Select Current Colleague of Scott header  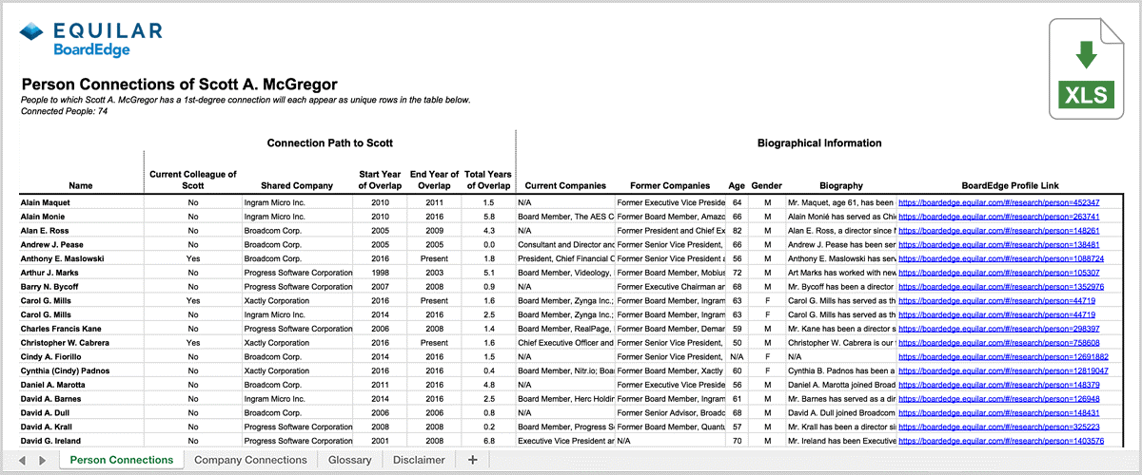(193, 180)
